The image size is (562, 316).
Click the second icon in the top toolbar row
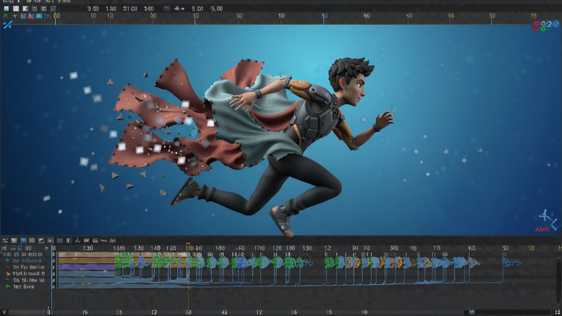pyautogui.click(x=16, y=8)
